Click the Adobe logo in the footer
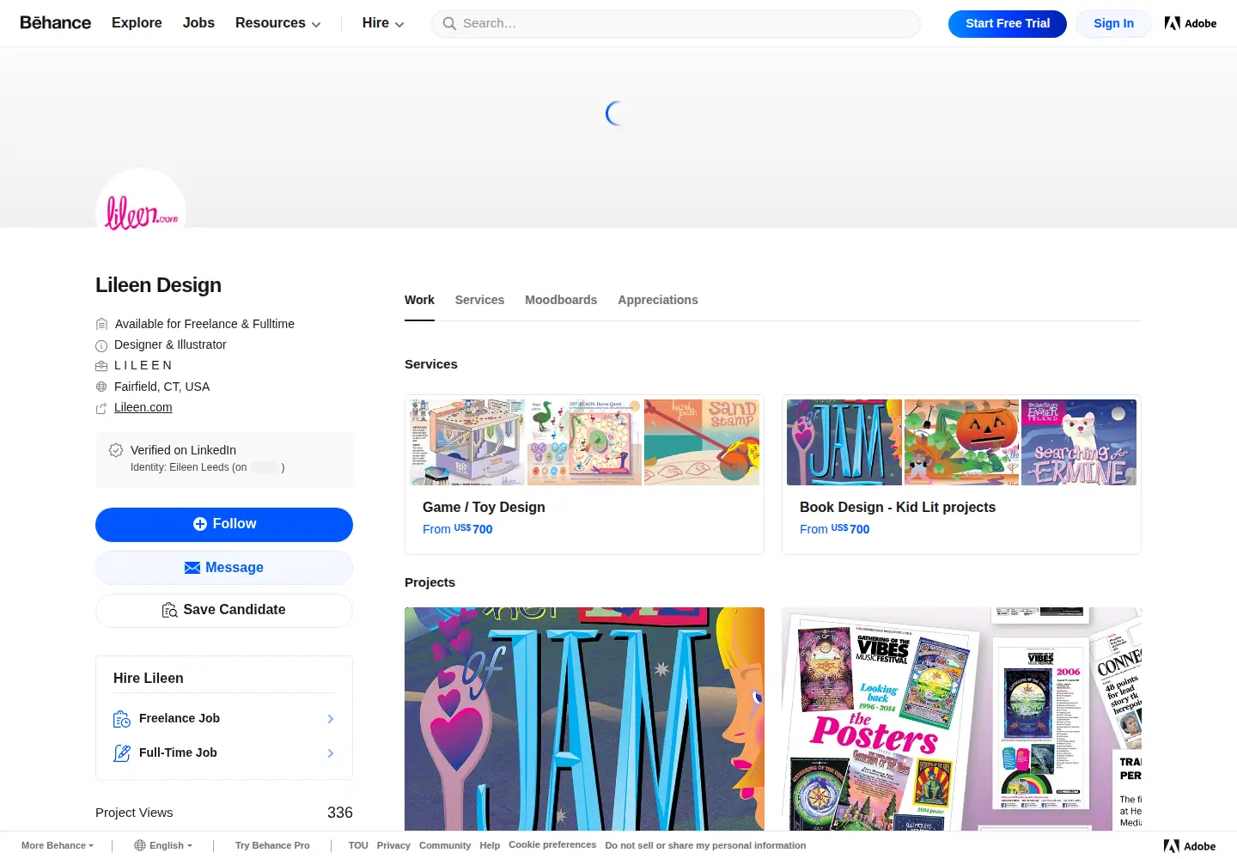Viewport: 1237px width, 859px height. pyautogui.click(x=1190, y=846)
